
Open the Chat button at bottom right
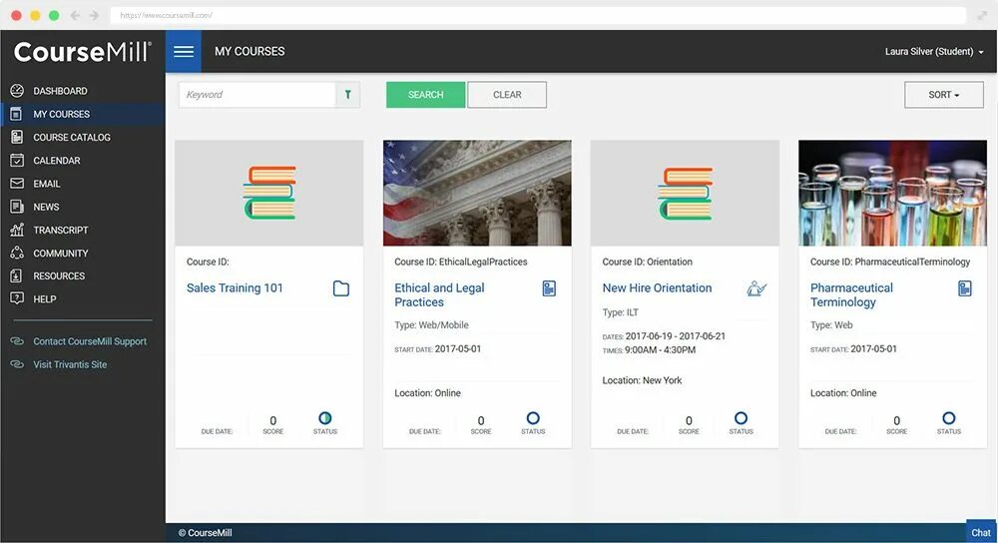click(x=981, y=532)
